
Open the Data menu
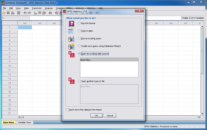[x=26, y=8]
